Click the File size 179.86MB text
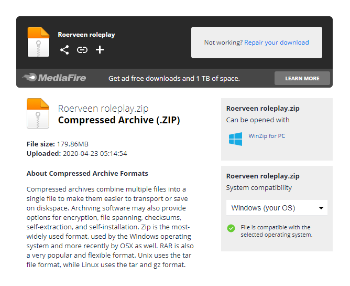Image resolution: width=350 pixels, height=286 pixels. tap(58, 144)
